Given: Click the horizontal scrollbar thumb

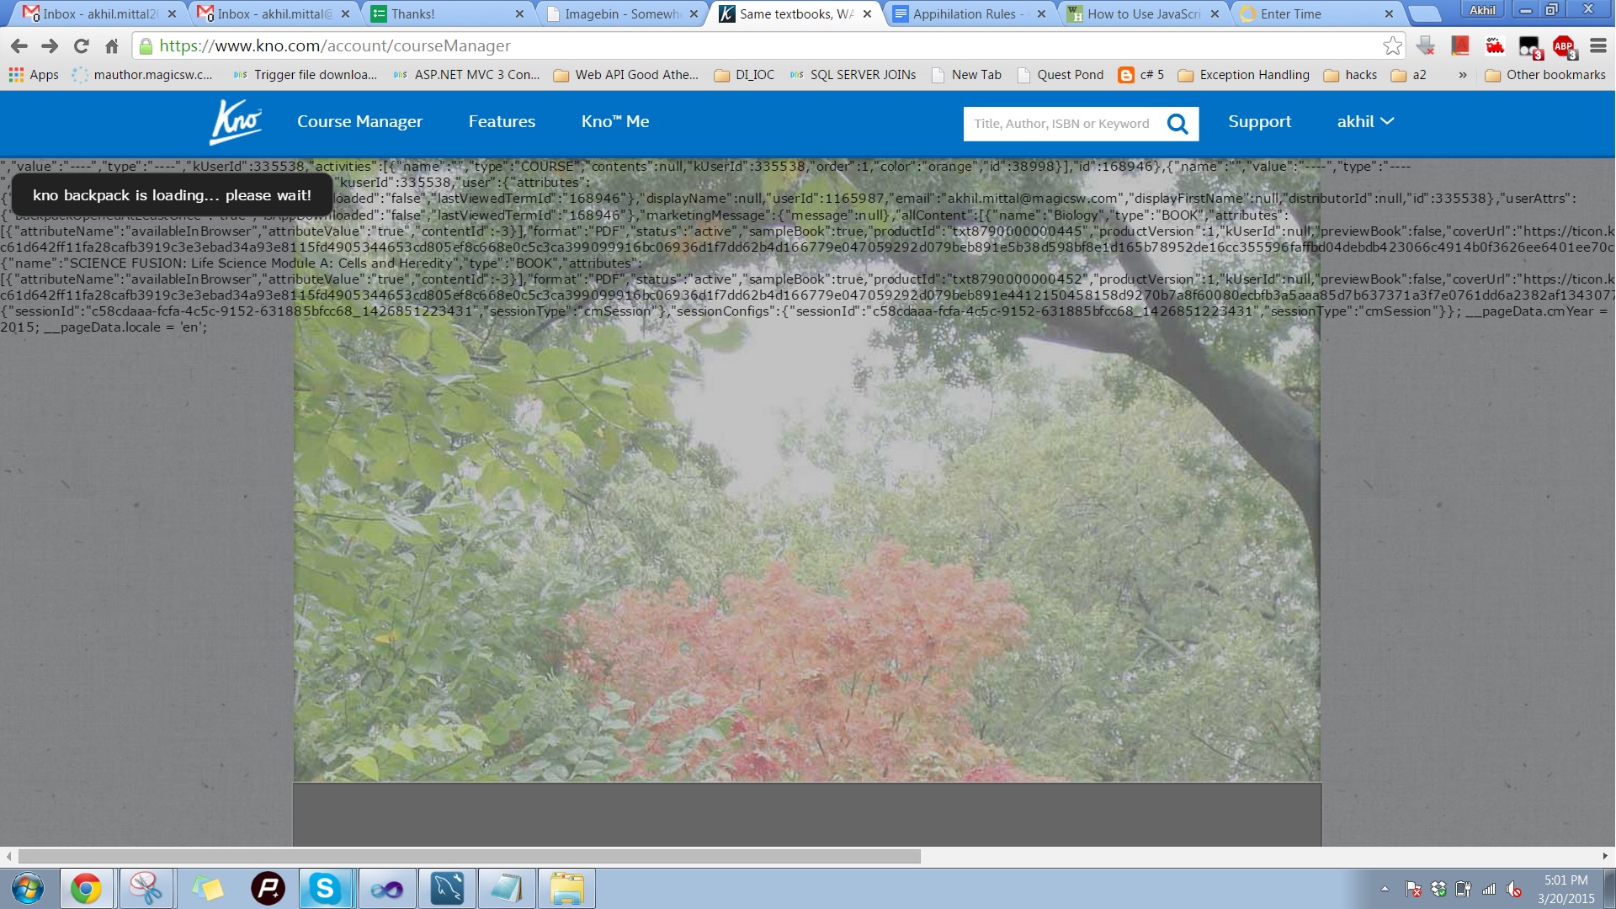Looking at the screenshot, I should pos(469,856).
